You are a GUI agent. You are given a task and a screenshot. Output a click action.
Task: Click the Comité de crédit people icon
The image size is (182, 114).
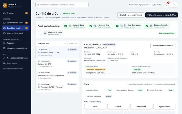tap(4, 28)
